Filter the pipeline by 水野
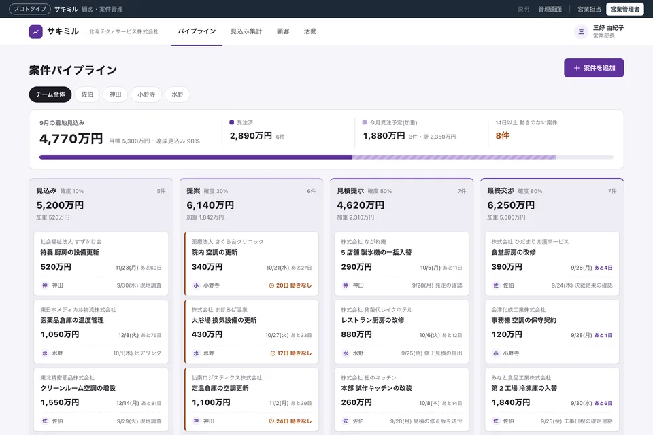 [178, 94]
